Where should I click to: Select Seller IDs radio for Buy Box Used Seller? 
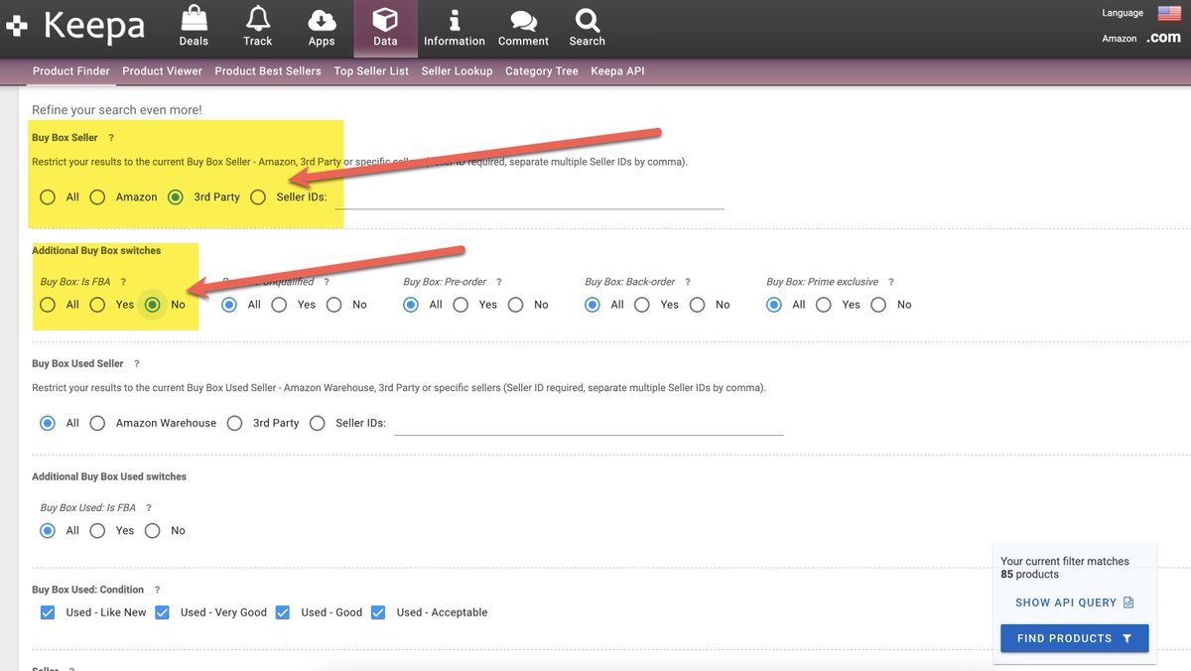(x=318, y=423)
